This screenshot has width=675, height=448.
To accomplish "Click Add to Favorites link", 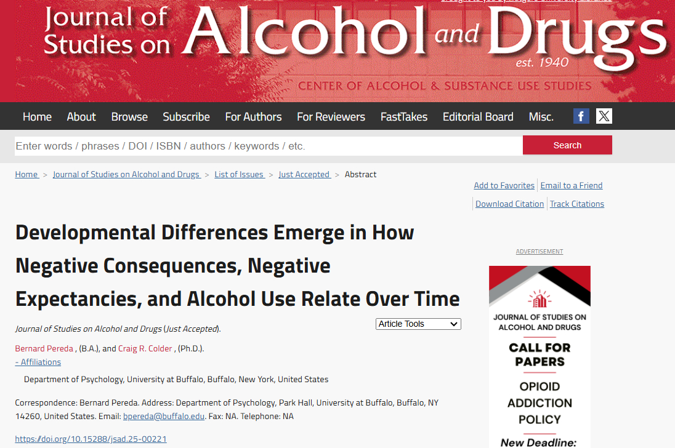I will point(504,185).
